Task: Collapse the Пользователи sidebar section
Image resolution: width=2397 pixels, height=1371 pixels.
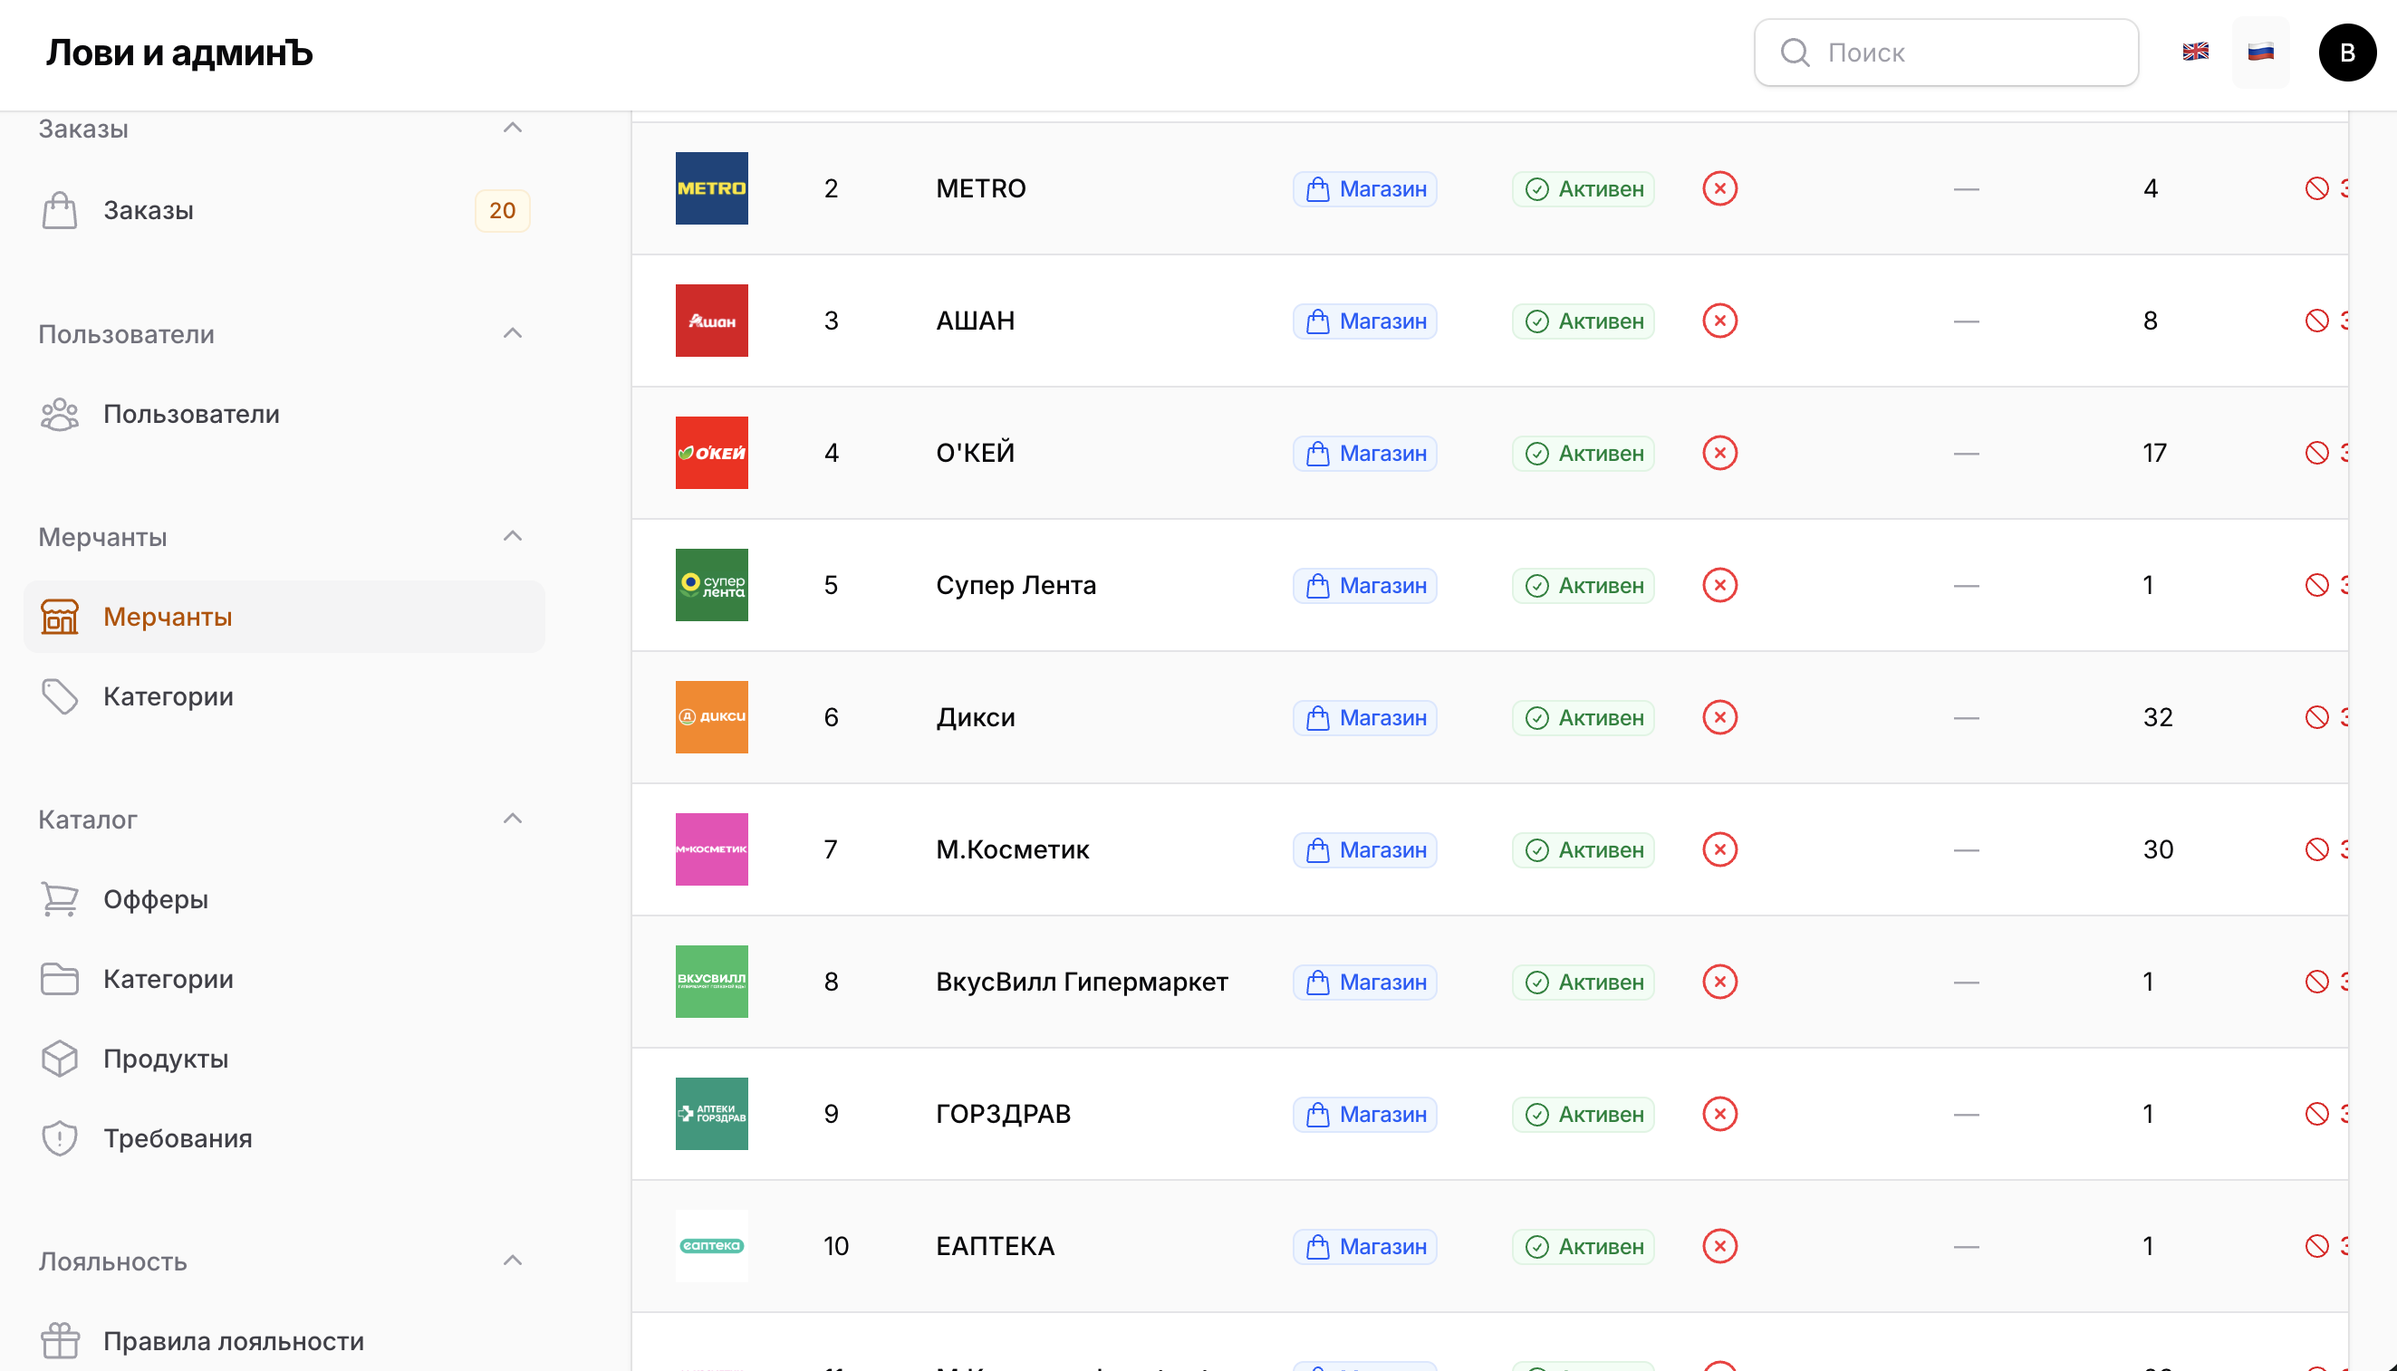Action: click(513, 333)
